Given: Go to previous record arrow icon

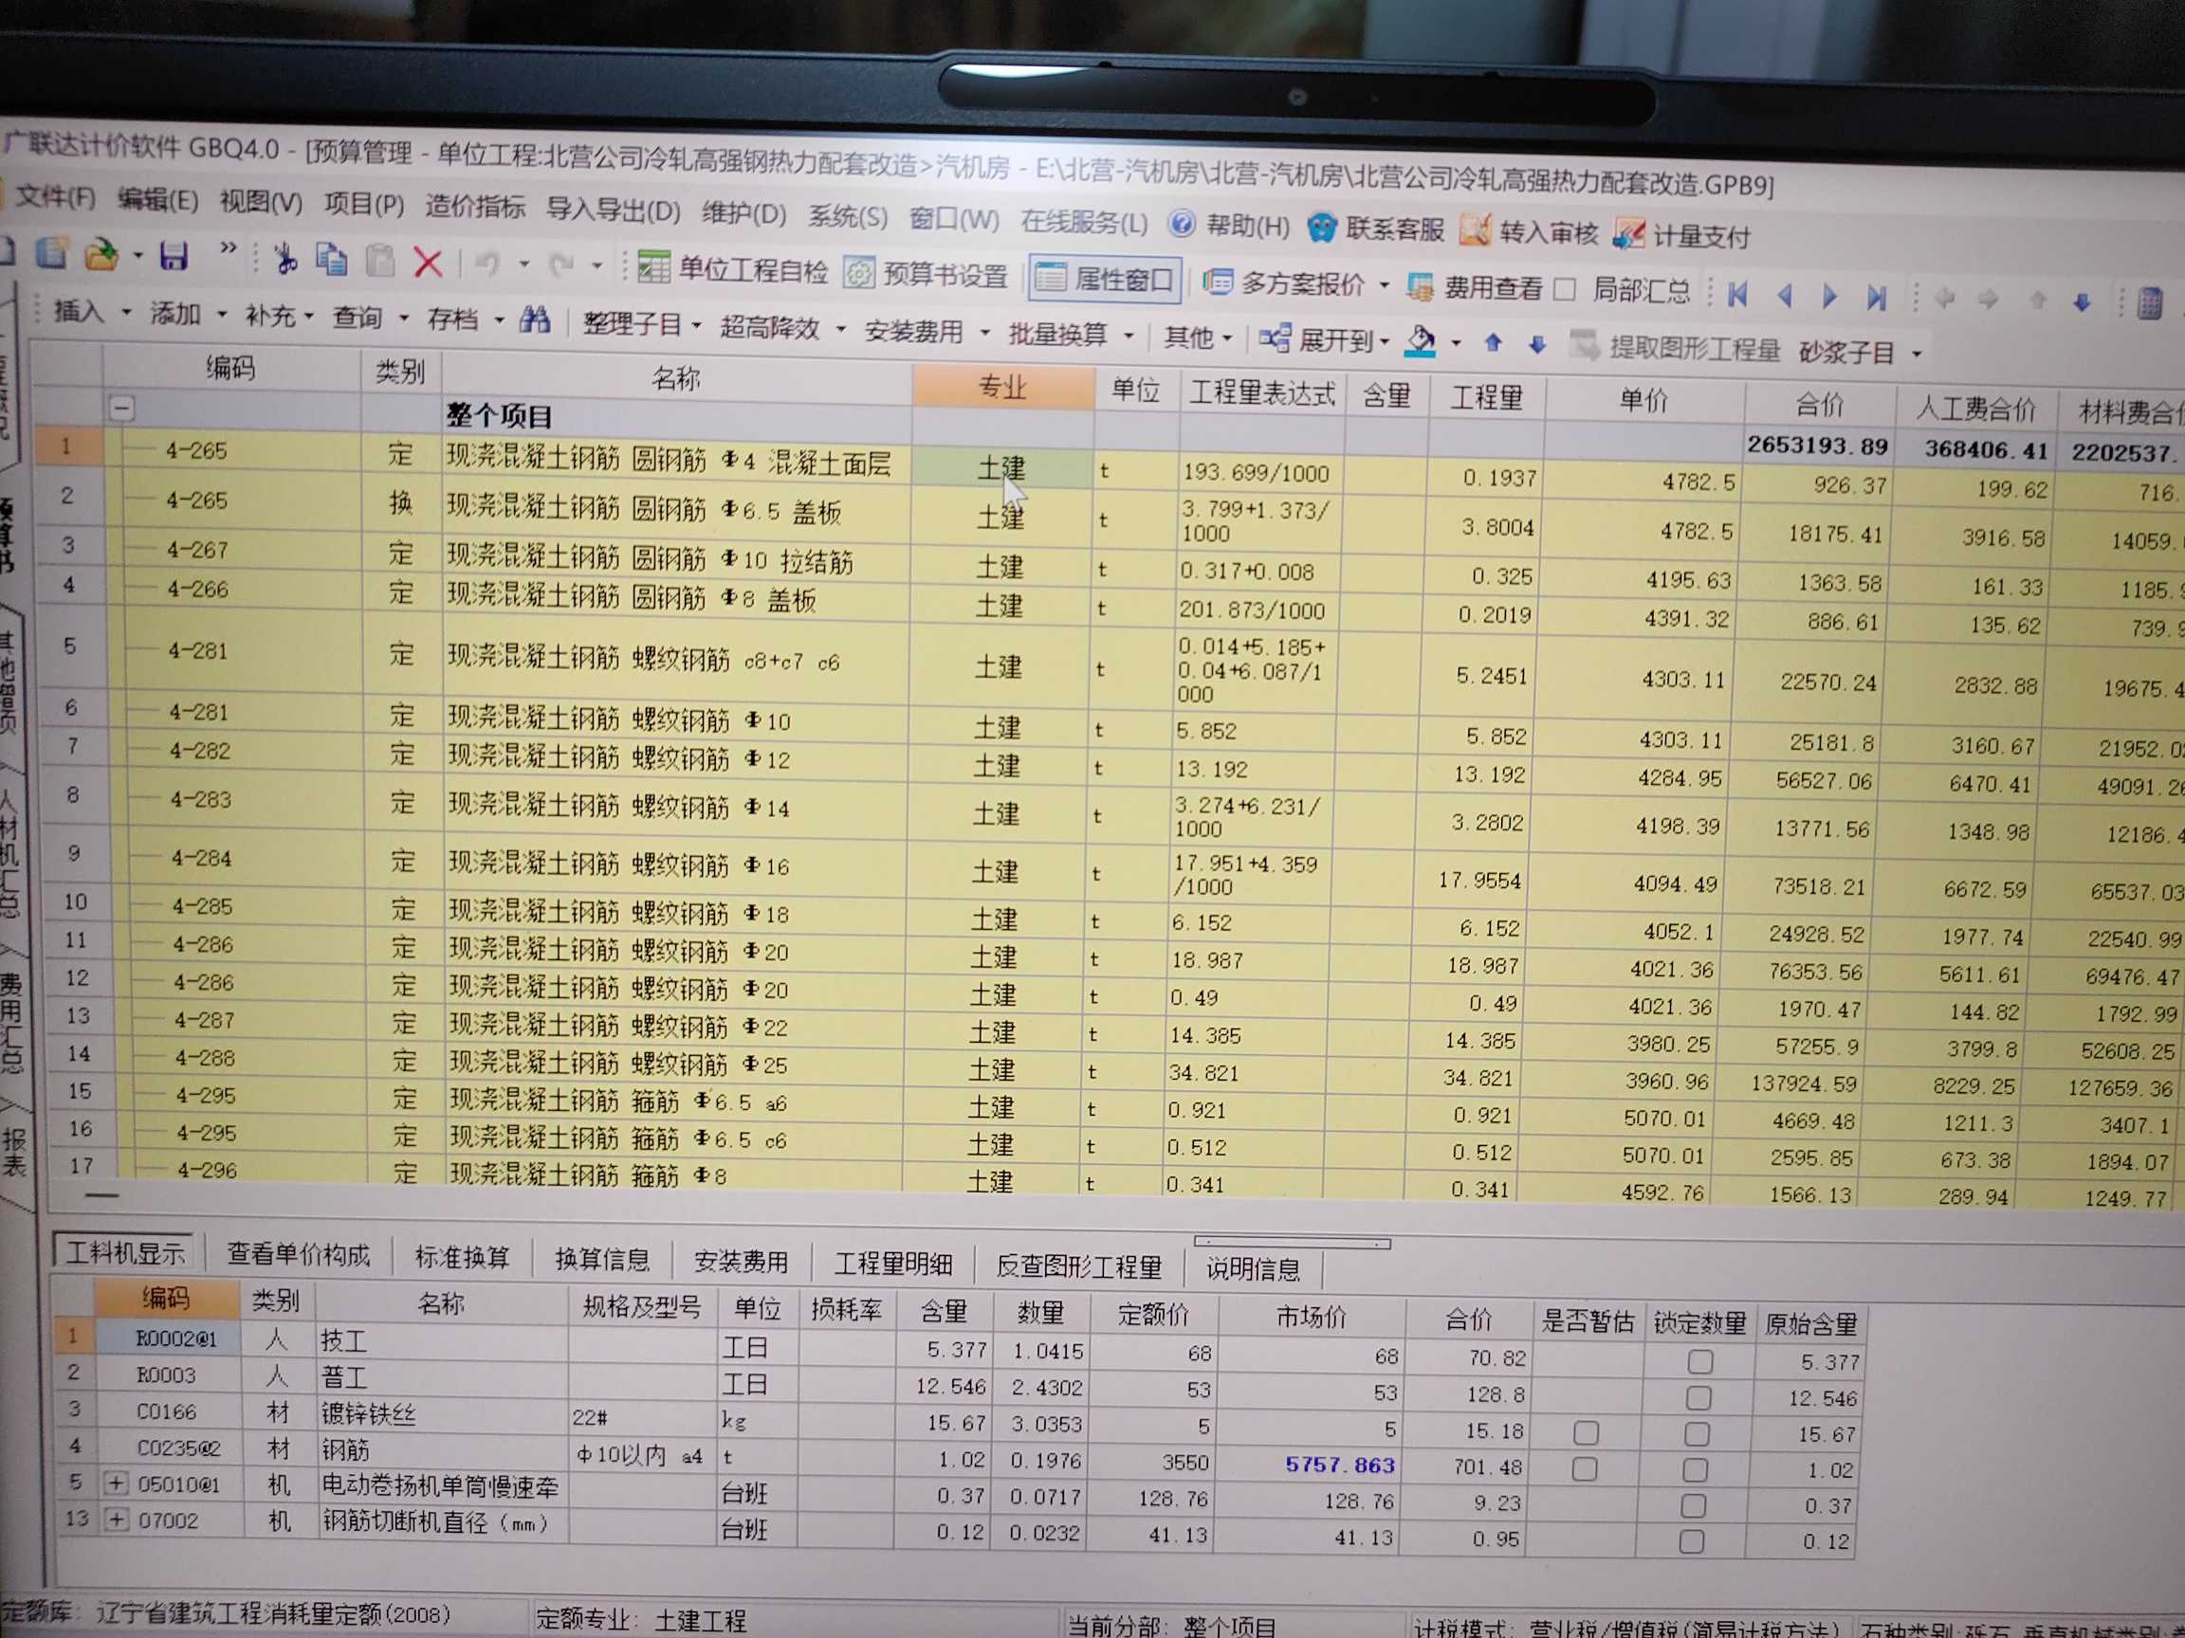Looking at the screenshot, I should pyautogui.click(x=1784, y=295).
